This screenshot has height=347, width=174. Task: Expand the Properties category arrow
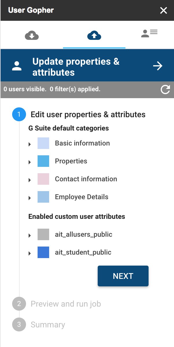[30, 162]
